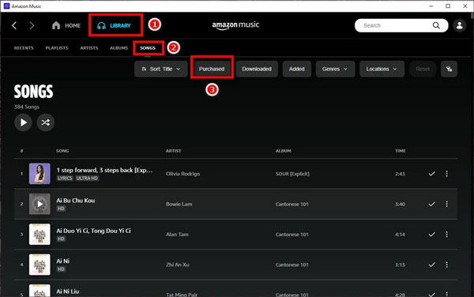Image resolution: width=474 pixels, height=297 pixels.
Task: Open album SOUR [Explicit]
Action: point(292,174)
